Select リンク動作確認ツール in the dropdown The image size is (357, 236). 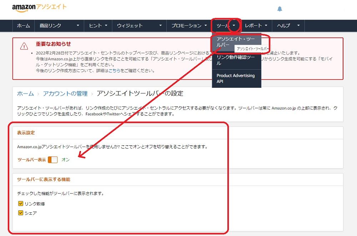point(237,60)
